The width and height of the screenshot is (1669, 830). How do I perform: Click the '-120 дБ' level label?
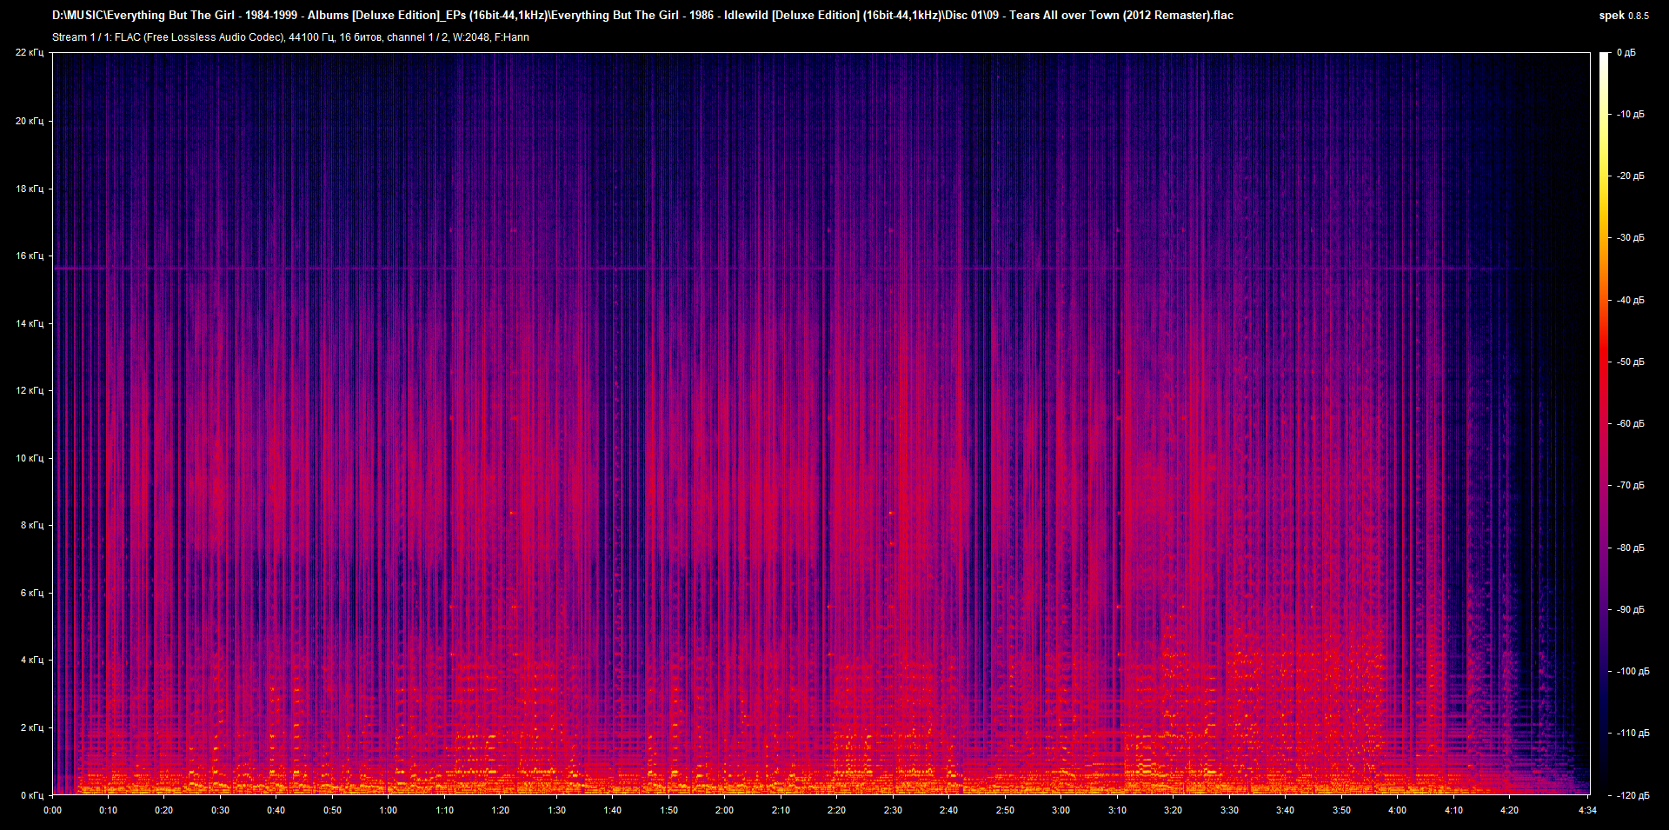(x=1632, y=796)
